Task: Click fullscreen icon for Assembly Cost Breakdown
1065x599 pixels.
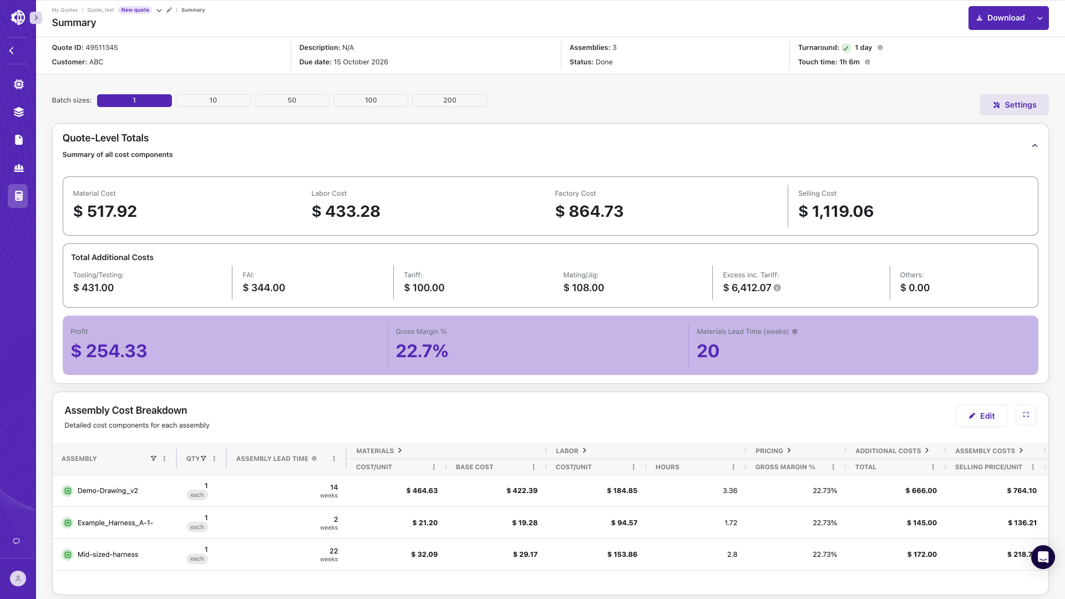Action: 1026,415
